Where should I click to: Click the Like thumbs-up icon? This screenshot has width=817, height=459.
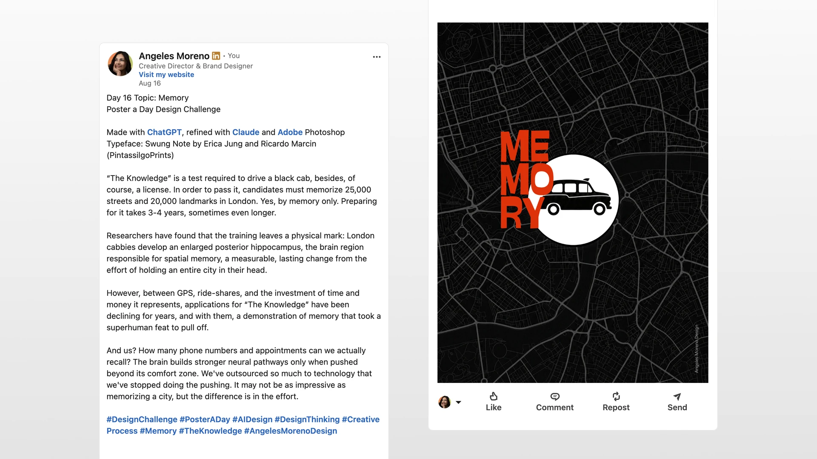point(494,396)
